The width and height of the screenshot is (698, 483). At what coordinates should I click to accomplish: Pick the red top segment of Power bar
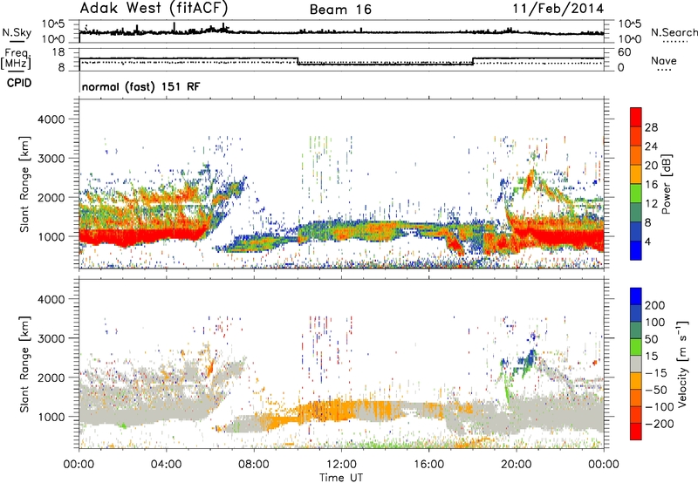(x=636, y=117)
